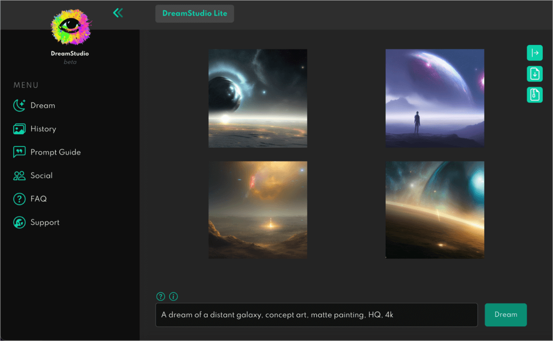Click the DreamStudio eye logo

point(70,27)
